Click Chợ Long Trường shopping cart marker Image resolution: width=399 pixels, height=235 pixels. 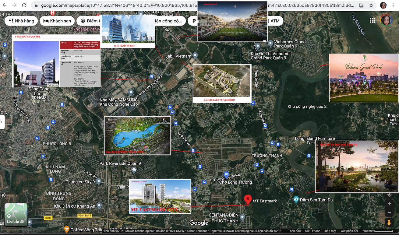pos(226,174)
